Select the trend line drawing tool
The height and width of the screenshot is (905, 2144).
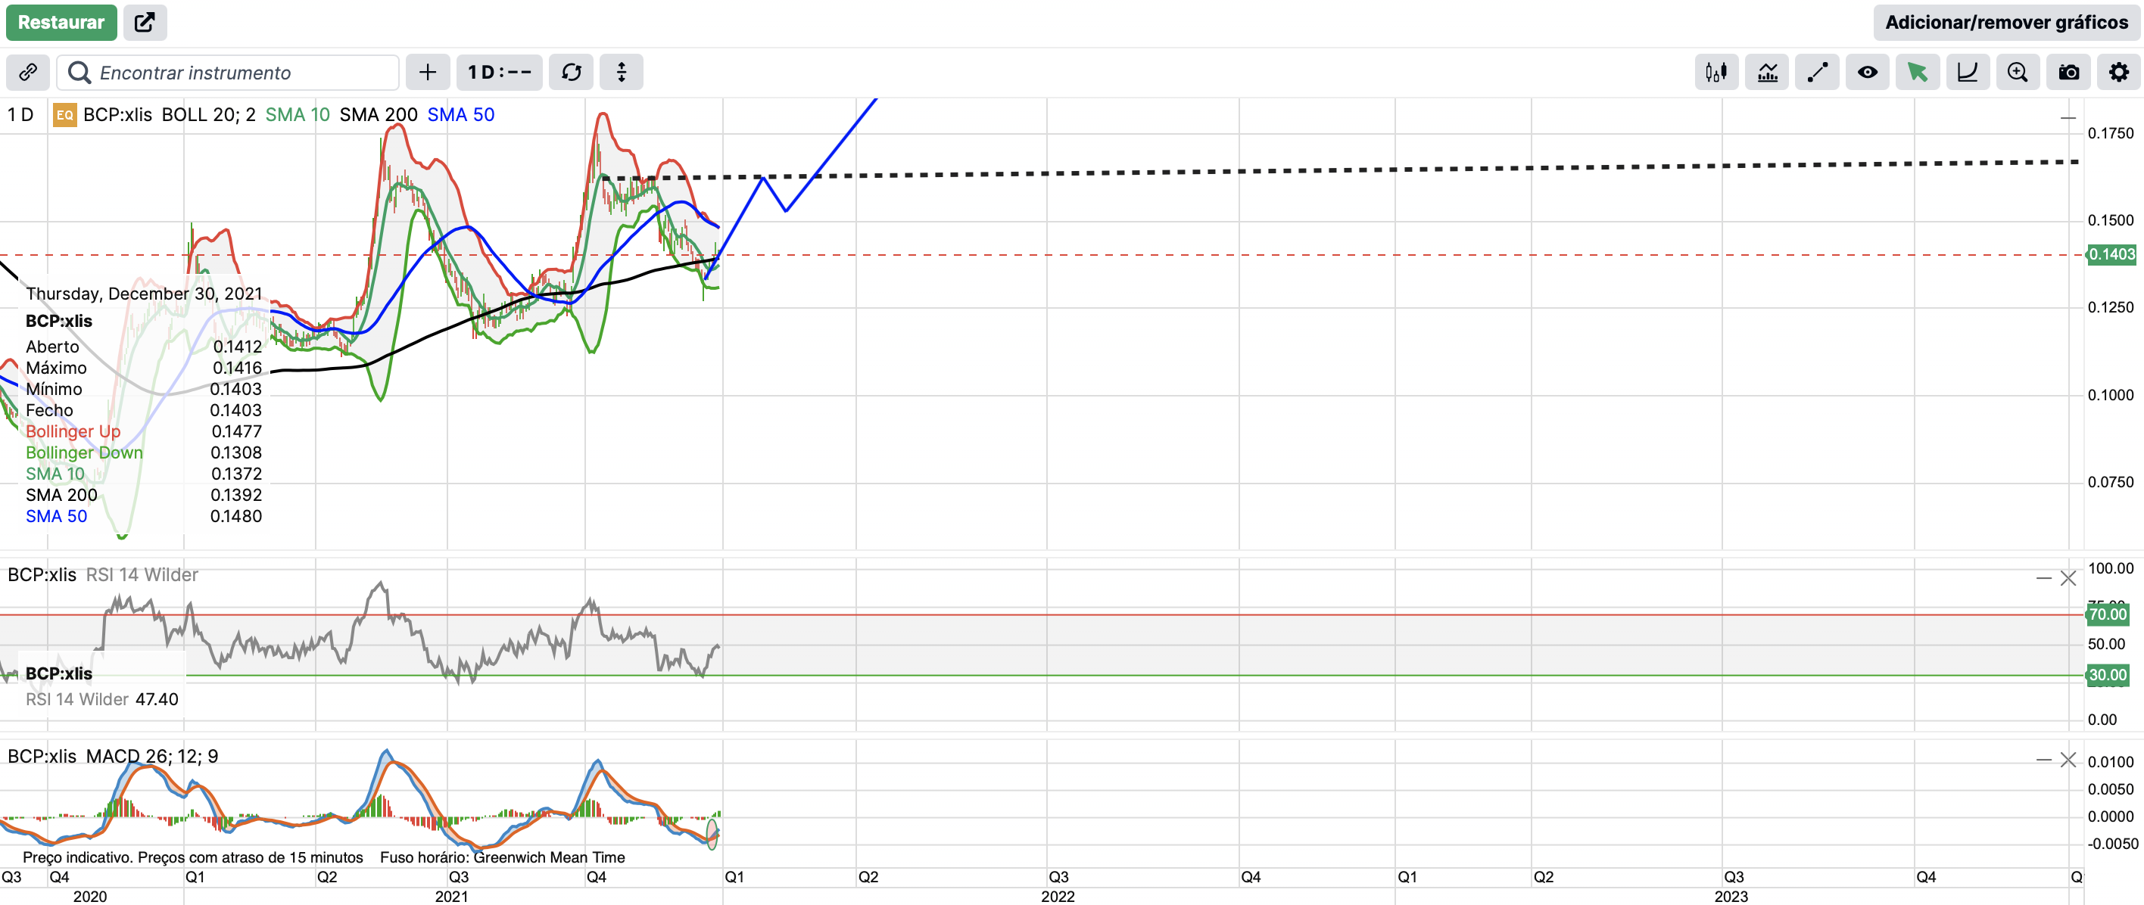(1817, 73)
